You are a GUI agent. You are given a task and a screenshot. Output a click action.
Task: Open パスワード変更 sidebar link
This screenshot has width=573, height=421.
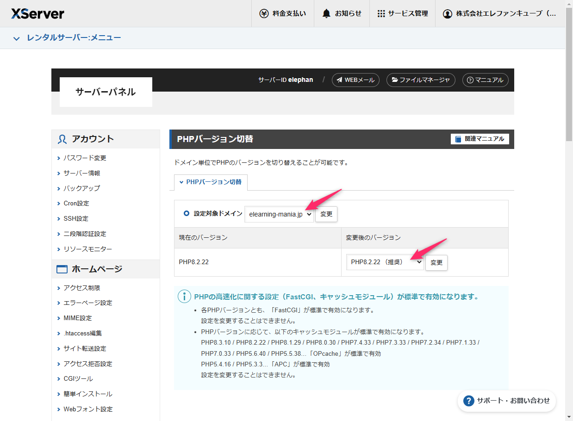point(85,158)
